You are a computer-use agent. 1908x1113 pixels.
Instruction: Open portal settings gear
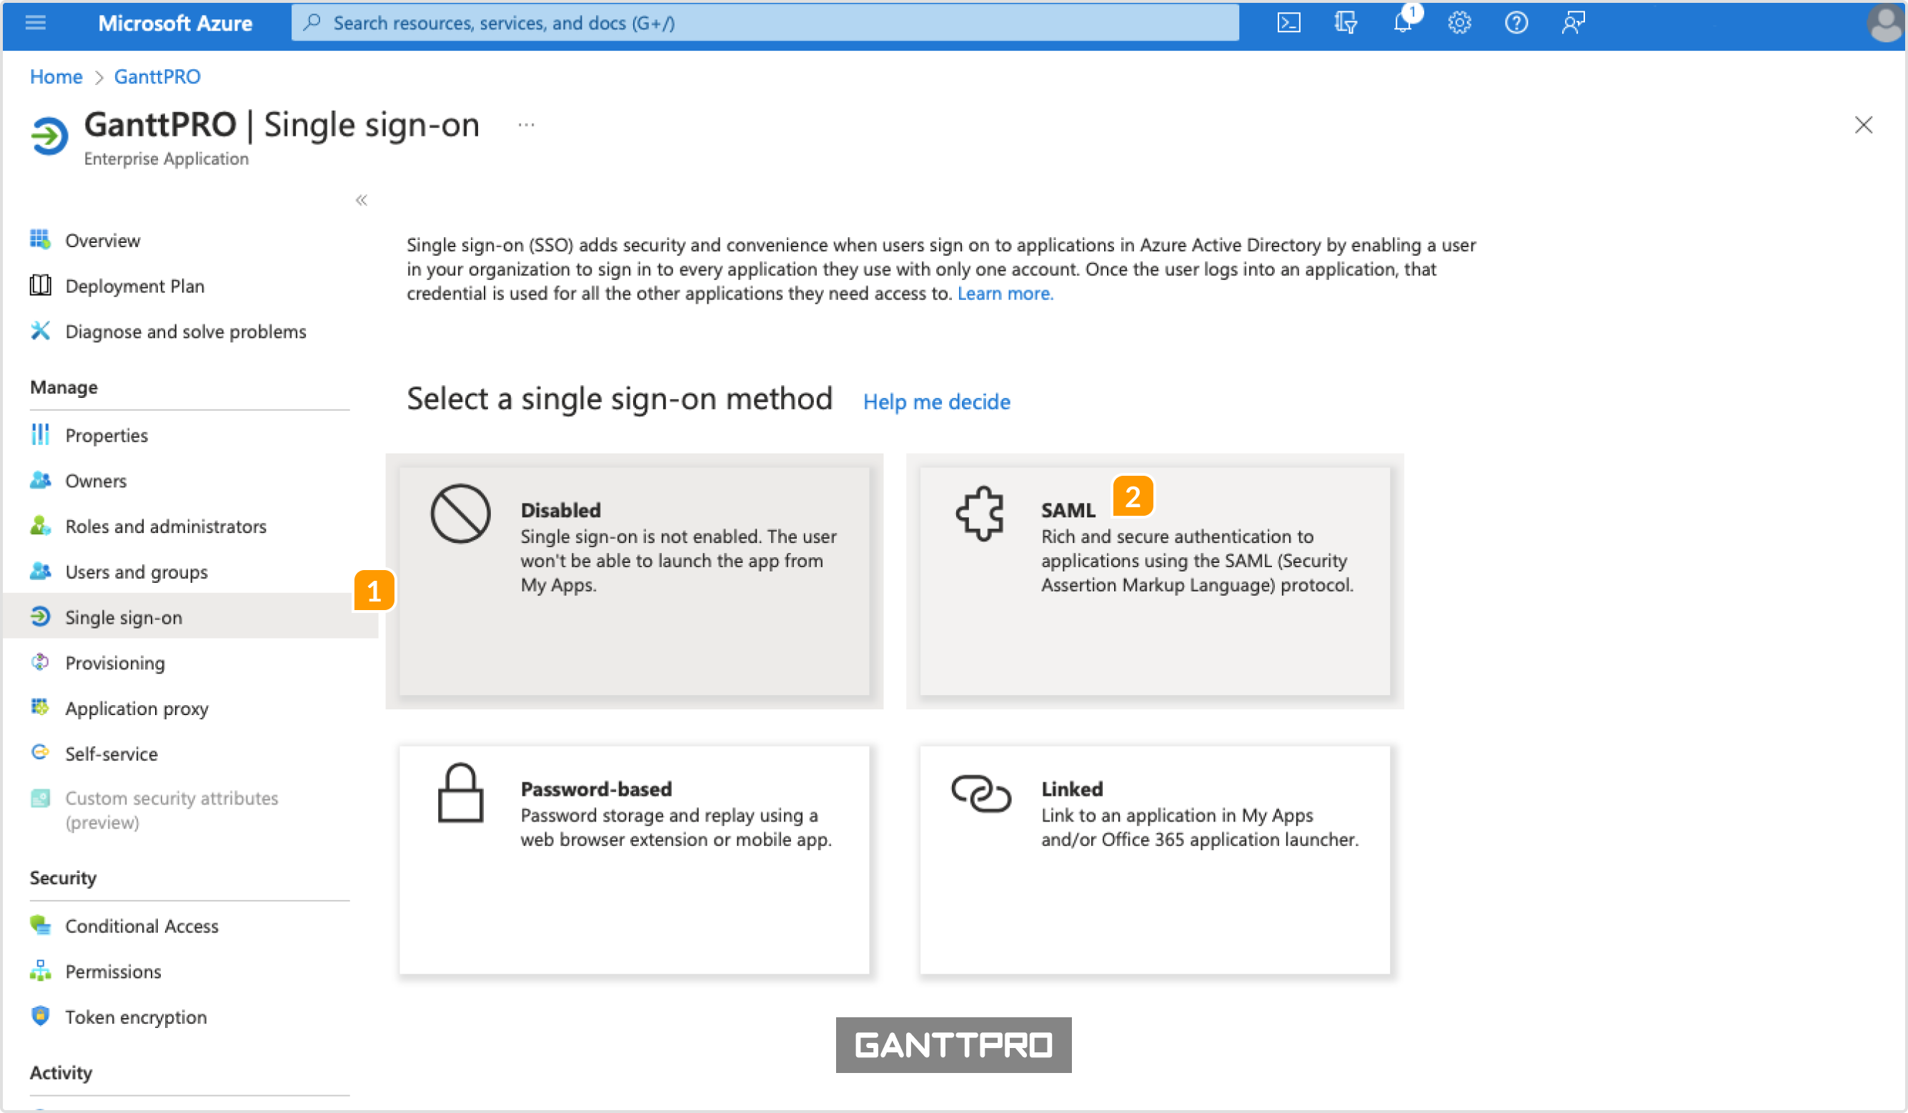(x=1459, y=23)
